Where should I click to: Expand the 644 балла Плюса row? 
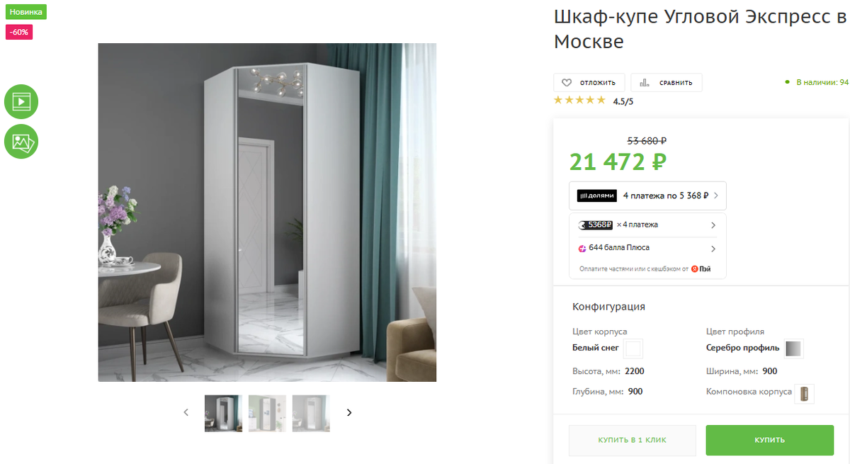[x=647, y=249]
